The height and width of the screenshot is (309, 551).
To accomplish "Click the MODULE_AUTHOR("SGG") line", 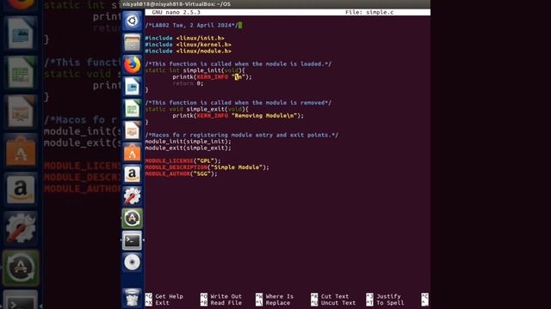I will tap(181, 173).
